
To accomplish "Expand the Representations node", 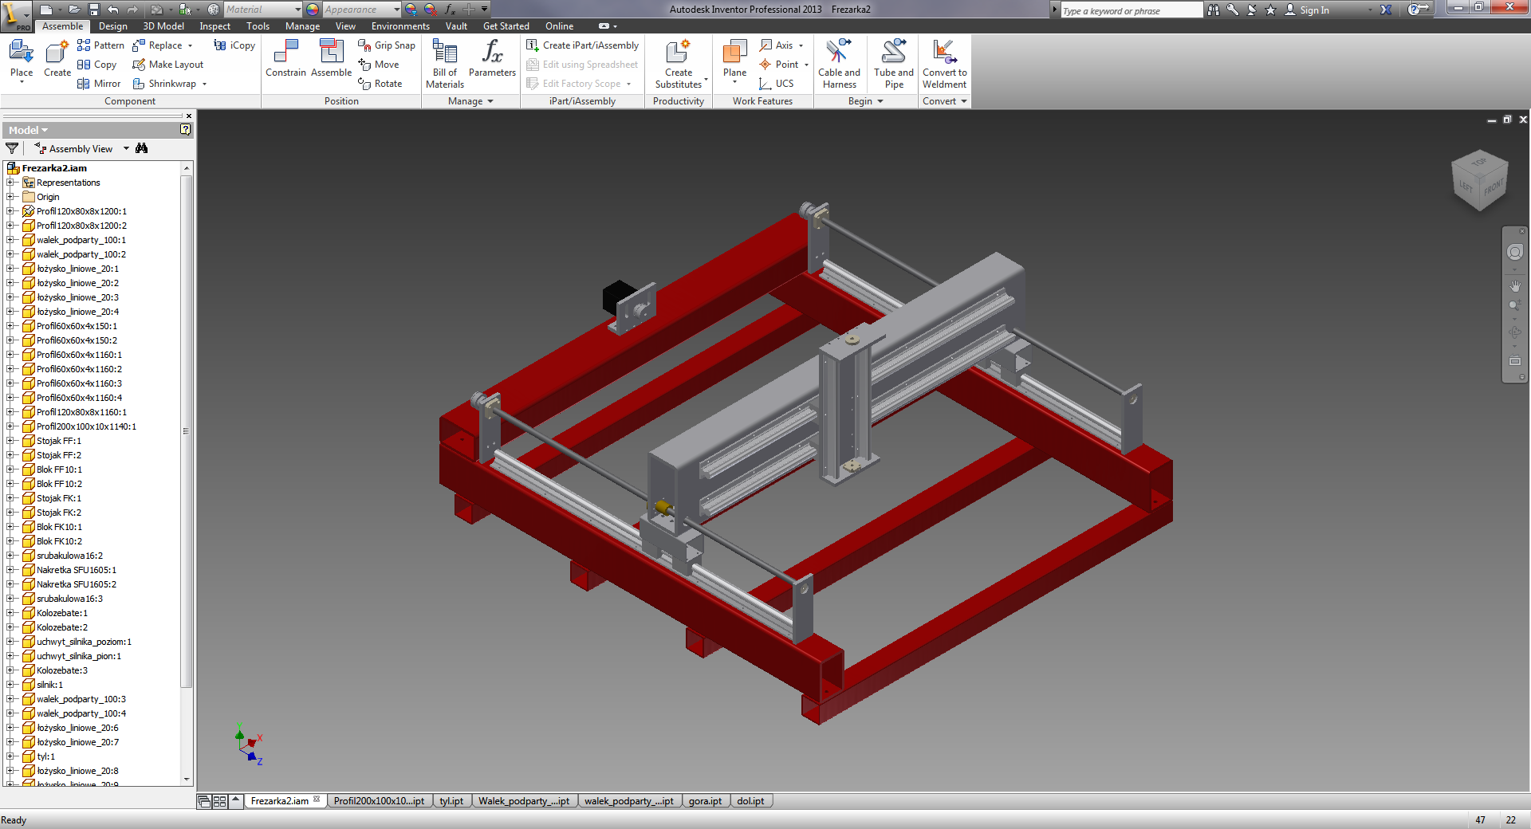I will (11, 183).
